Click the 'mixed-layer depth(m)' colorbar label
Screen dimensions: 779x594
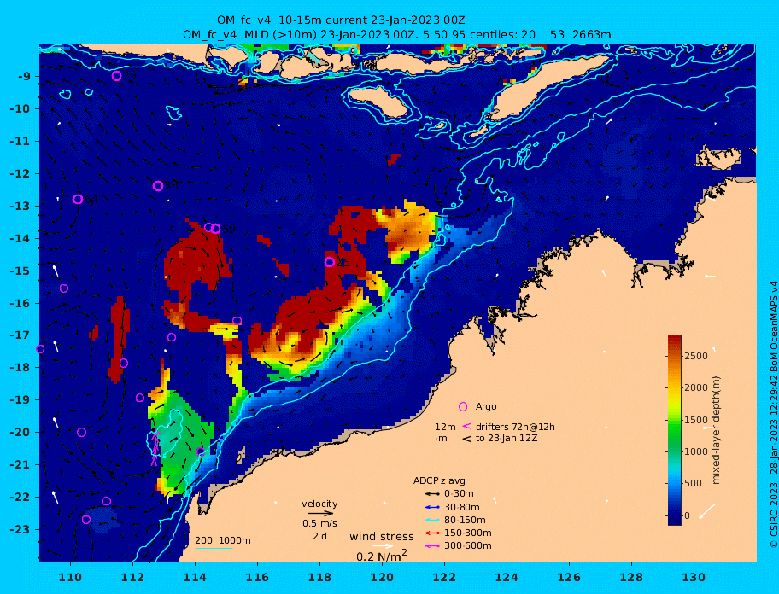point(716,430)
